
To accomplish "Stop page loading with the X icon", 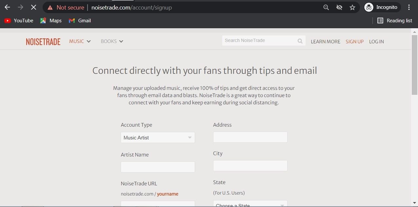I will click(33, 7).
